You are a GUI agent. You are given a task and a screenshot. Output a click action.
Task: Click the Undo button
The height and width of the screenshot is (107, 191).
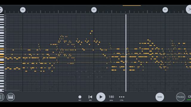coord(160,97)
